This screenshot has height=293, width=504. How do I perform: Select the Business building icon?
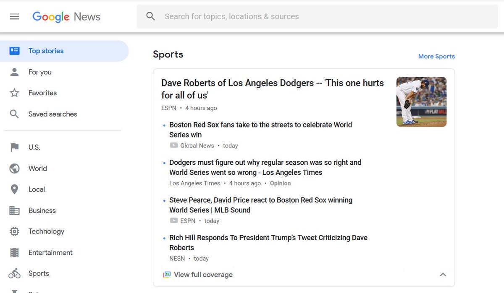pyautogui.click(x=14, y=210)
